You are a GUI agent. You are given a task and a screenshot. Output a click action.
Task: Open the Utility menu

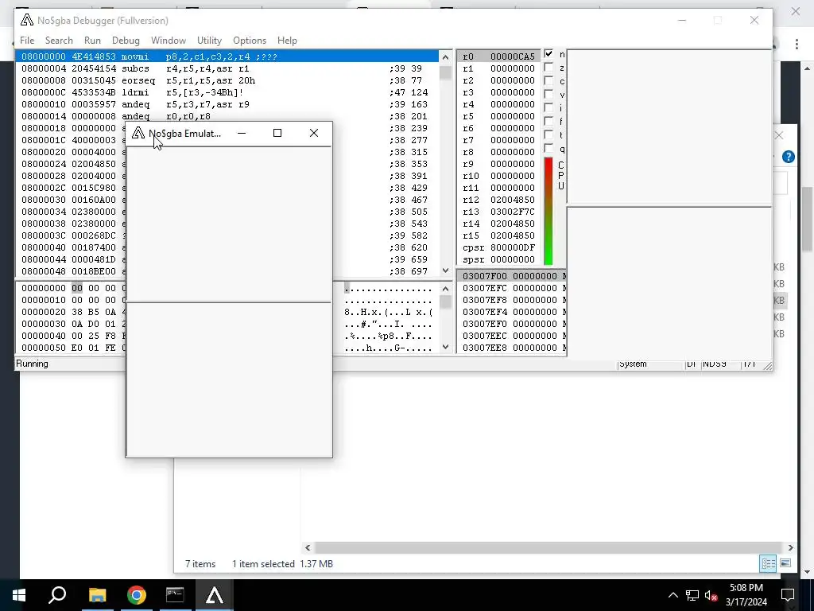tap(209, 41)
